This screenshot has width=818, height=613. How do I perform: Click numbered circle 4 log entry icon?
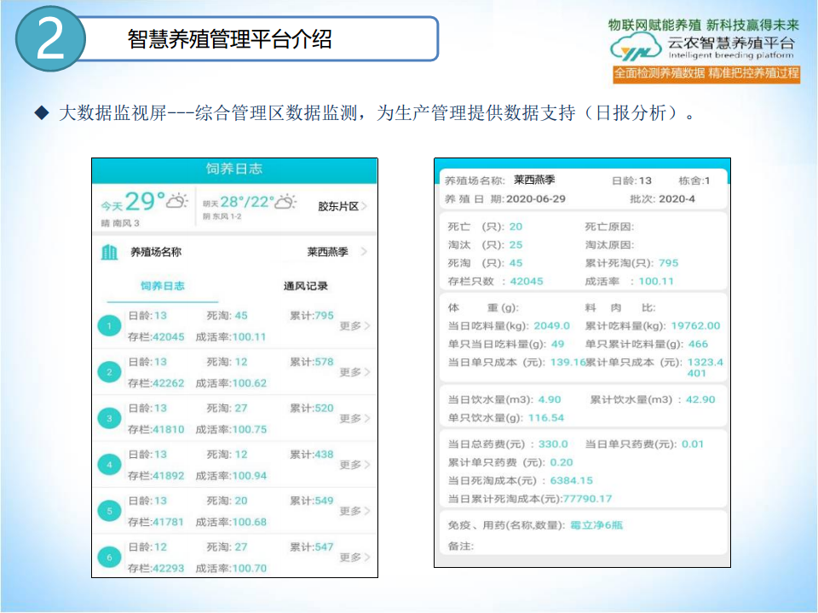tap(109, 465)
